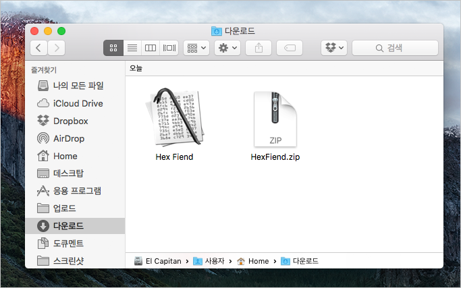
Task: Open Dropbox in the sidebar
Action: (75, 121)
